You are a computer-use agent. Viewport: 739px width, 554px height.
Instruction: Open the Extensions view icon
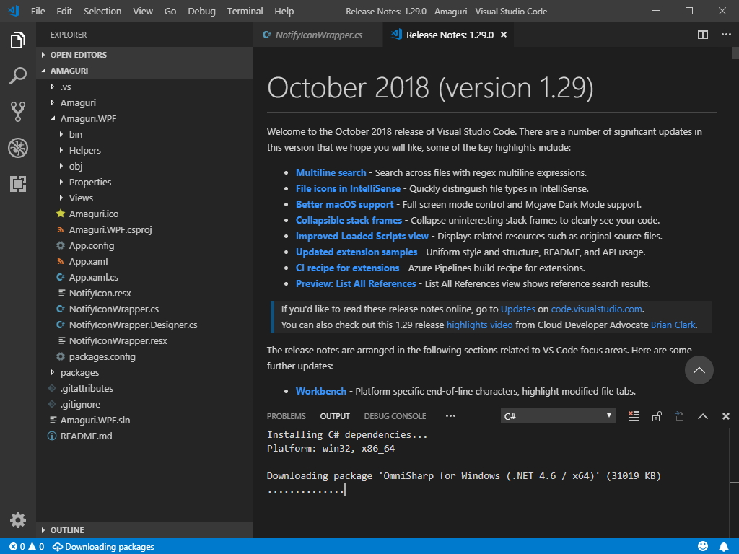click(18, 184)
